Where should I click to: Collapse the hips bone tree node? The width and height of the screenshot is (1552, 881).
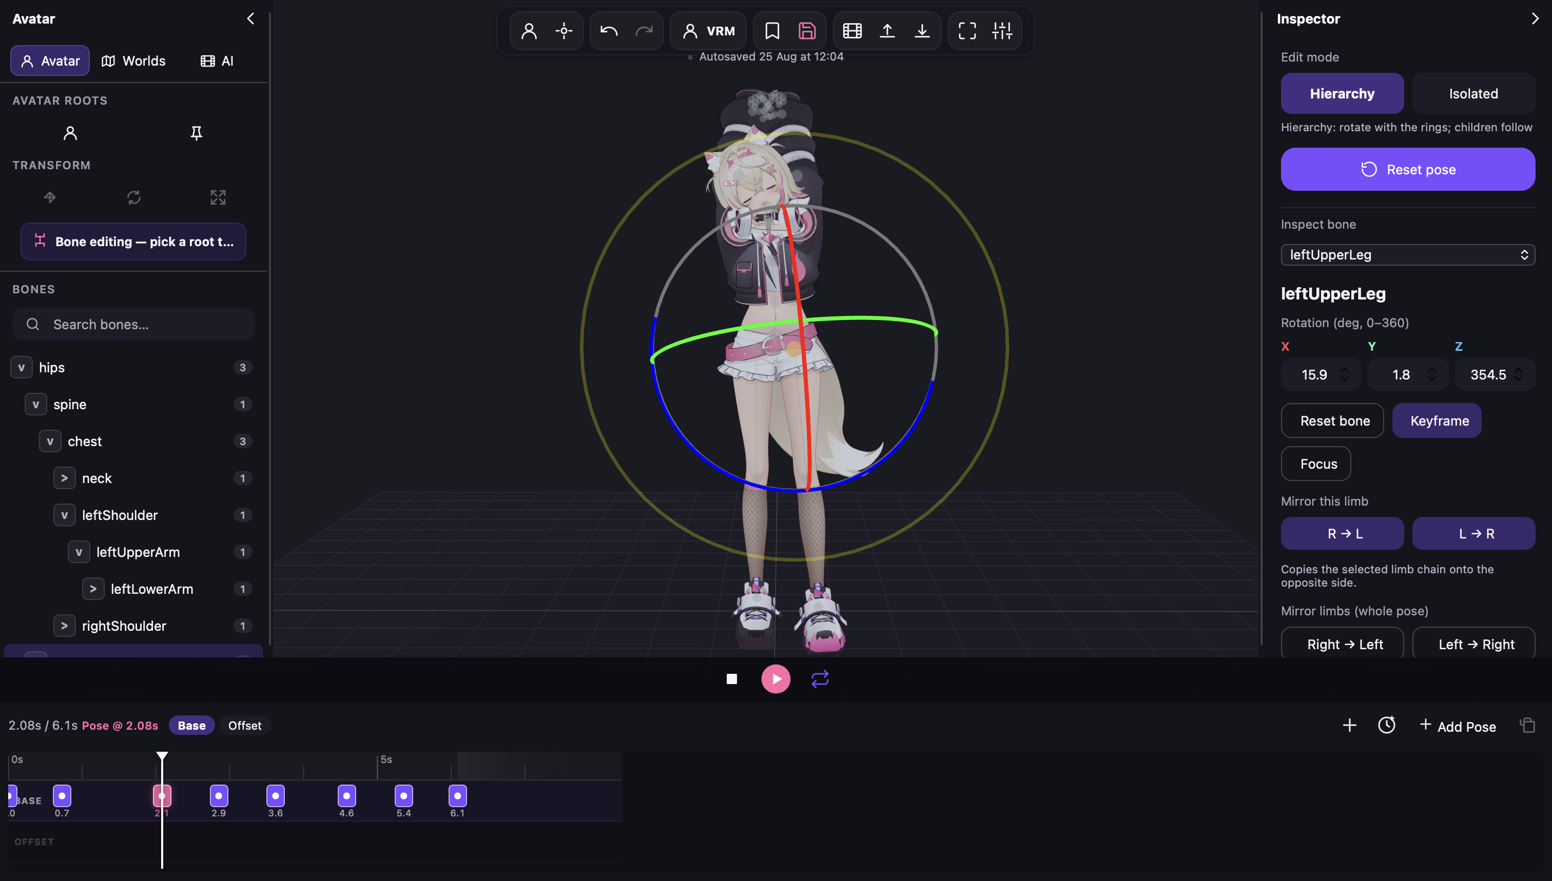click(x=21, y=367)
